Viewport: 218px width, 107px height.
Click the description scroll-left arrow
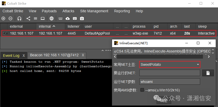coord(115,57)
